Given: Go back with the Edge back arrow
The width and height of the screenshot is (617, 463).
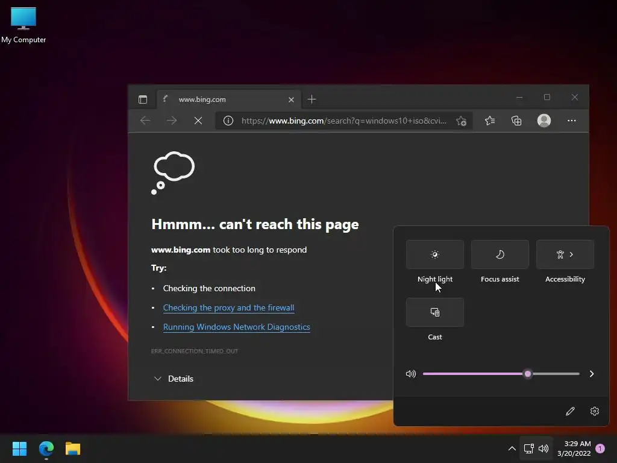Looking at the screenshot, I should pos(145,121).
